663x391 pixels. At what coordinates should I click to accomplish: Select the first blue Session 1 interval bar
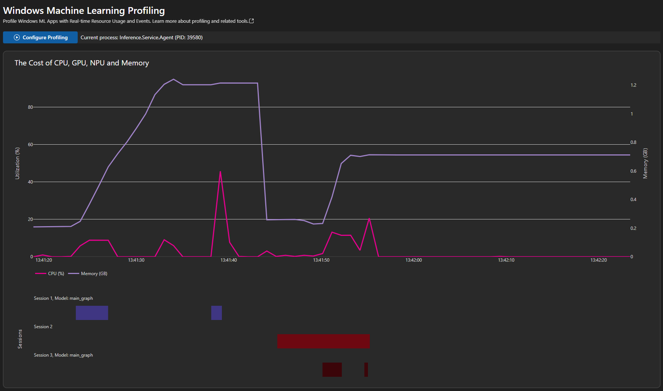pyautogui.click(x=92, y=313)
